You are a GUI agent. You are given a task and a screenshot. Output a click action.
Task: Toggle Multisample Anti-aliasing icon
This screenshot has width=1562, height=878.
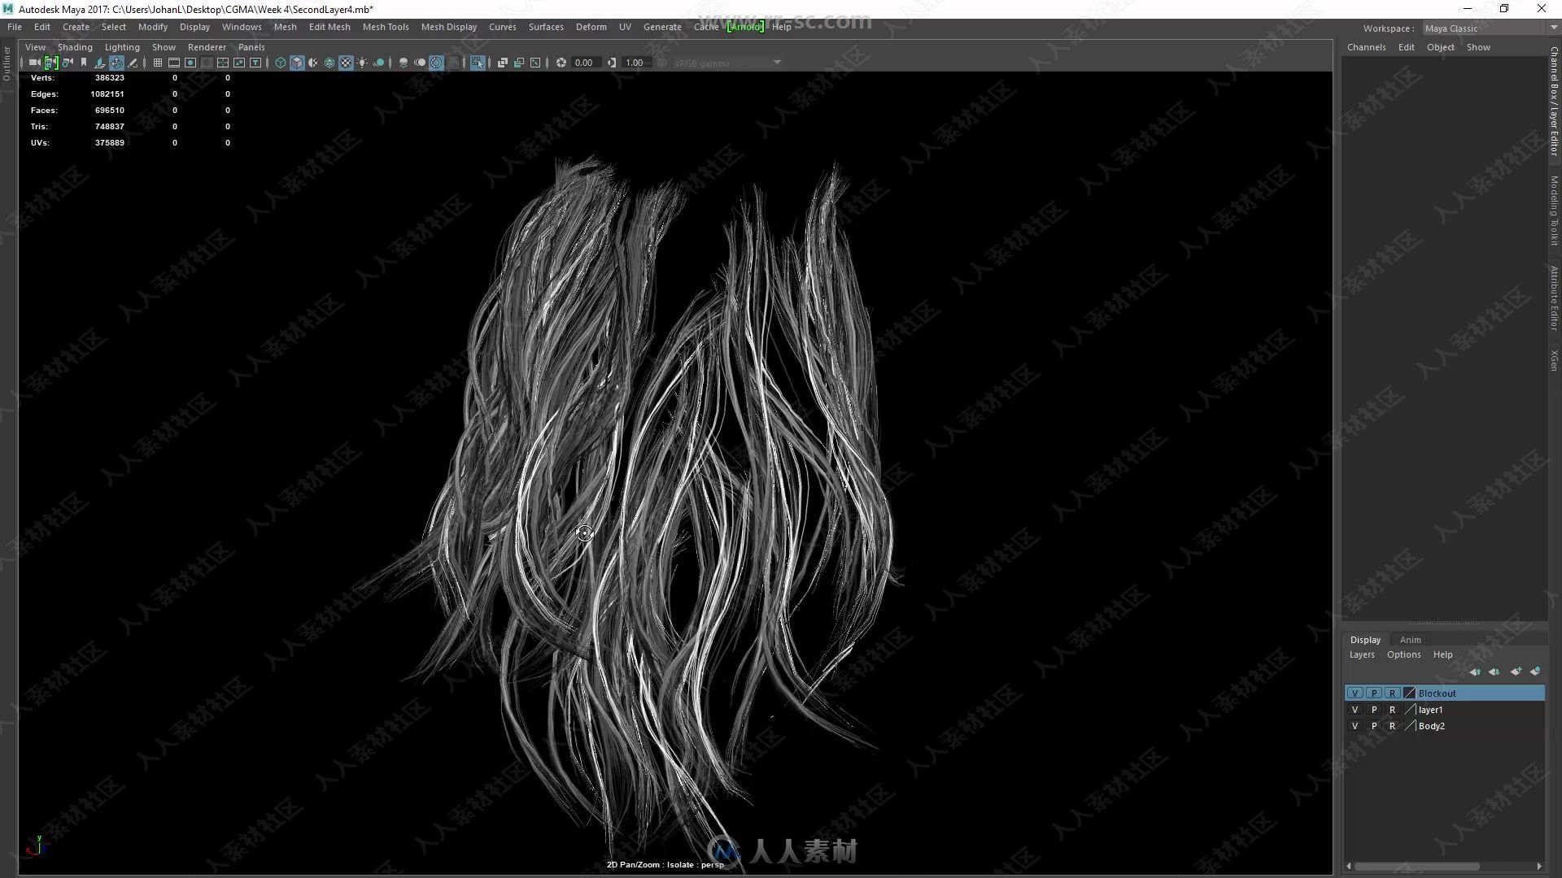tap(436, 63)
